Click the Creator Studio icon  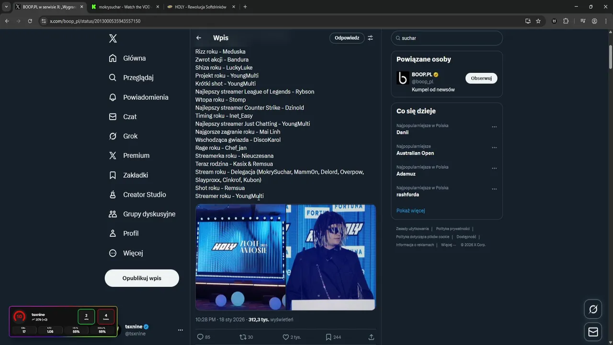[113, 195]
